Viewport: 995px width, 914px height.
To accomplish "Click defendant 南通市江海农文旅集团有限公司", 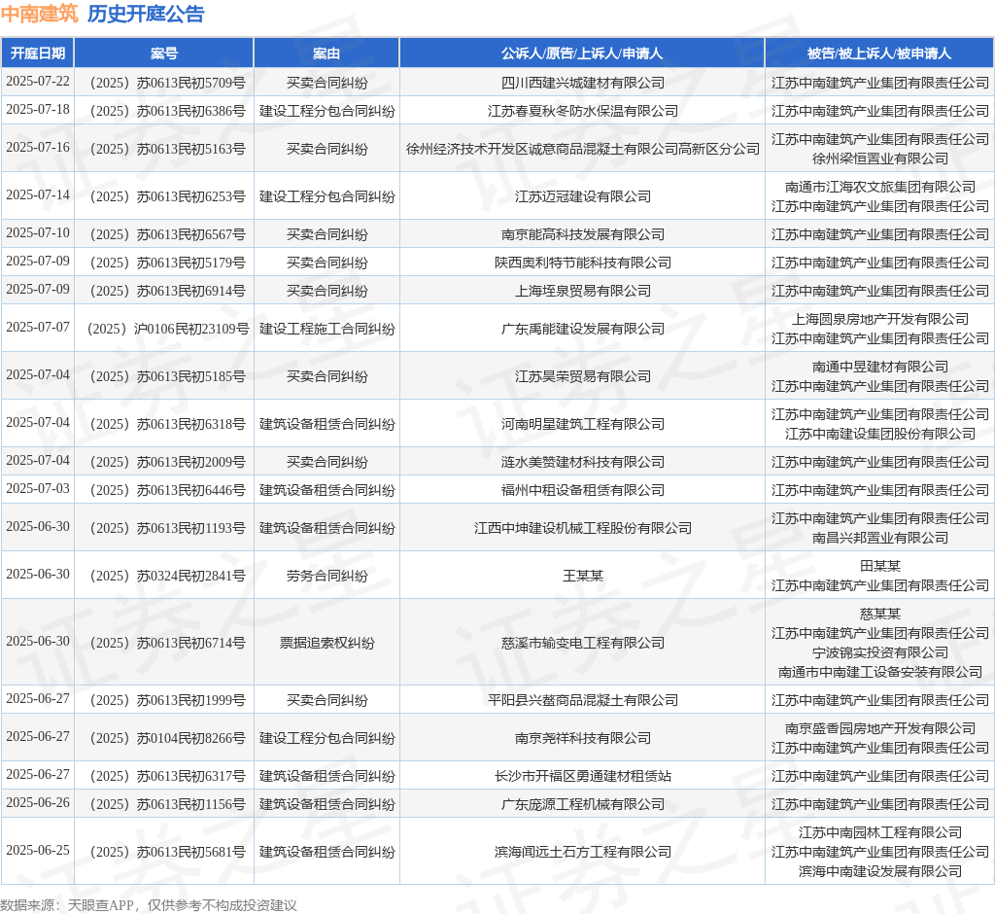I will point(880,187).
